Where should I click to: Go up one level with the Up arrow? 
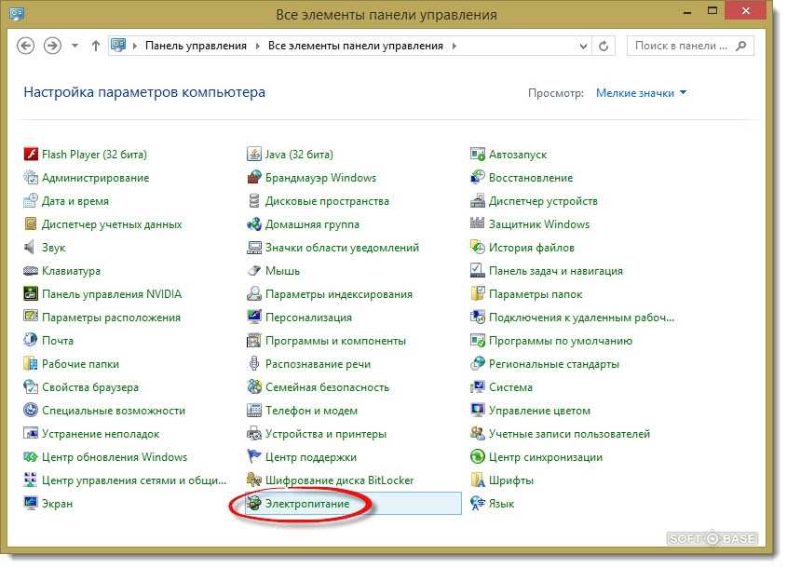95,46
